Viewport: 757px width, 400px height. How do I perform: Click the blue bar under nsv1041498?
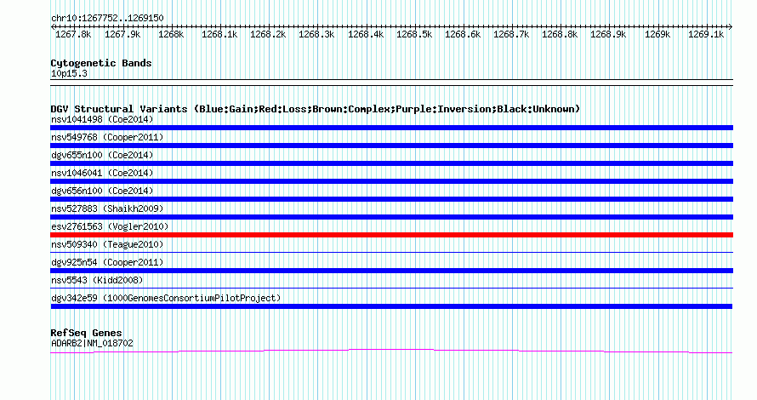[x=391, y=128]
